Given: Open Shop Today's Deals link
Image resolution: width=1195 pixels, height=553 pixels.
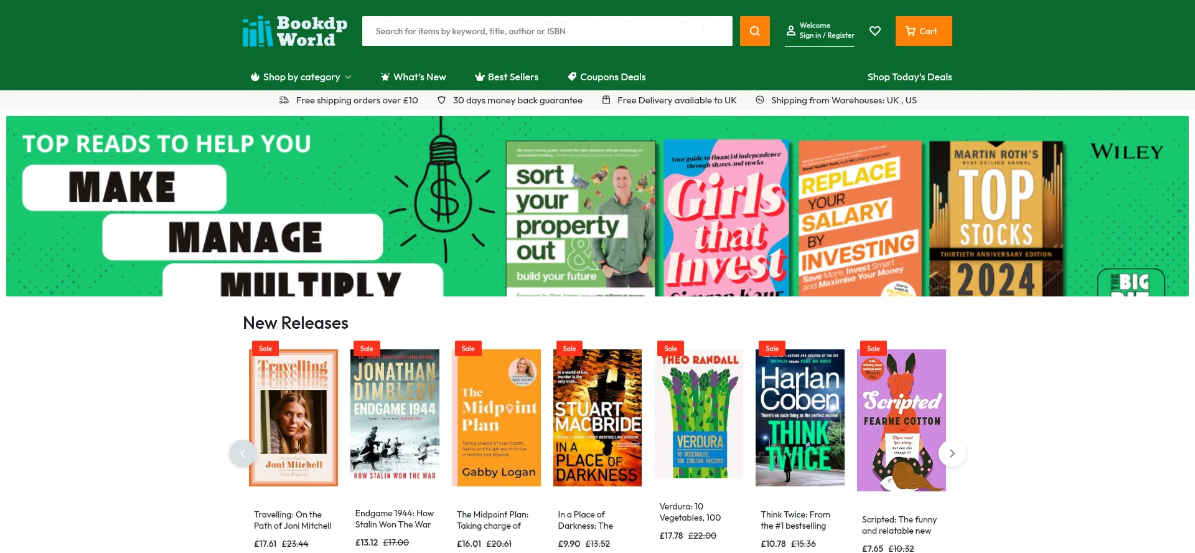Looking at the screenshot, I should pyautogui.click(x=909, y=77).
